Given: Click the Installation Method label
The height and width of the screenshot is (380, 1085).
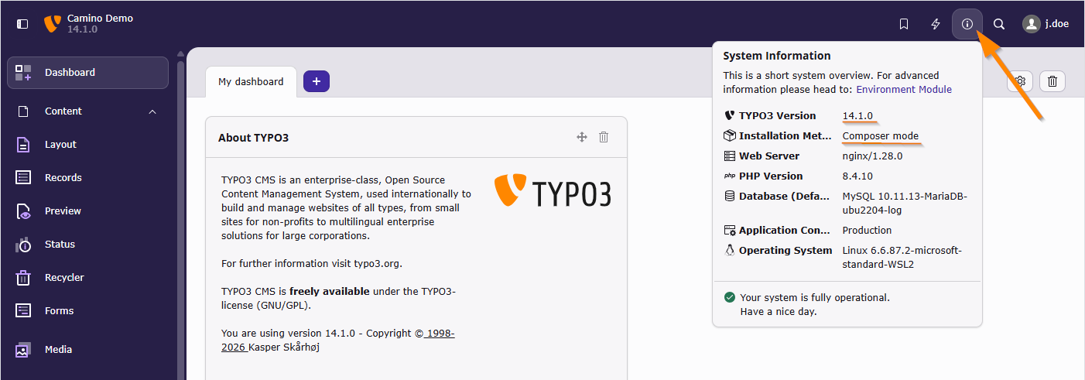Looking at the screenshot, I should tap(786, 135).
